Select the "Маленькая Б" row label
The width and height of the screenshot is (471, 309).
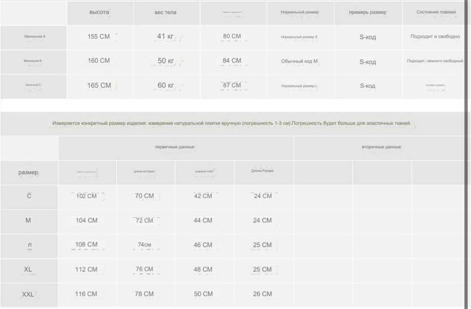pos(33,61)
